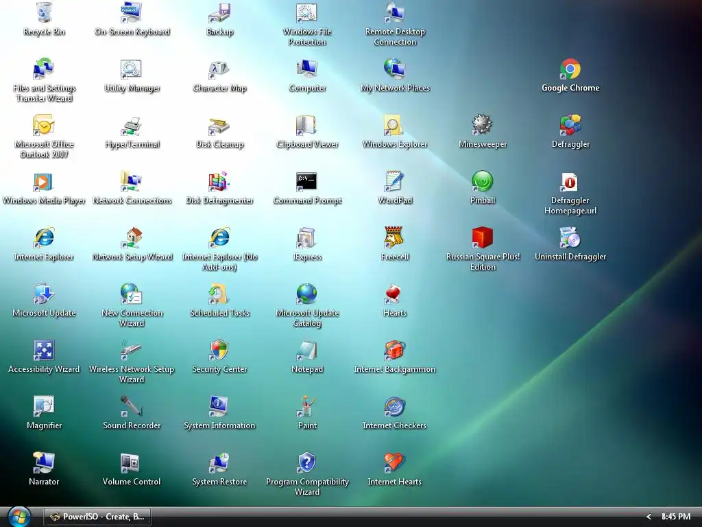Screen dimensions: 702x527
Task: Click the Pinball game icon
Action: point(483,181)
